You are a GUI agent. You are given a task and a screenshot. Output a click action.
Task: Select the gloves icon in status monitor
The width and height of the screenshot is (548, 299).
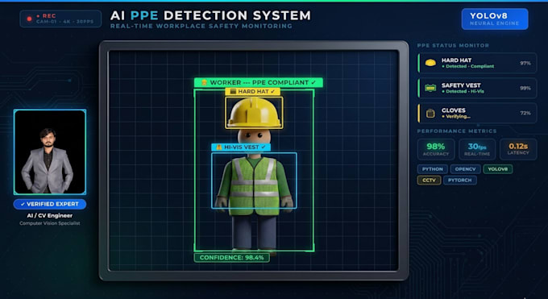coord(430,114)
